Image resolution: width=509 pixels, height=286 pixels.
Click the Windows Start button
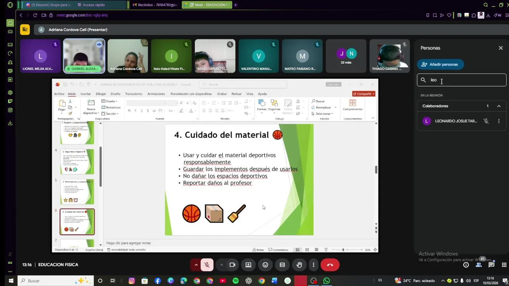click(x=11, y=281)
